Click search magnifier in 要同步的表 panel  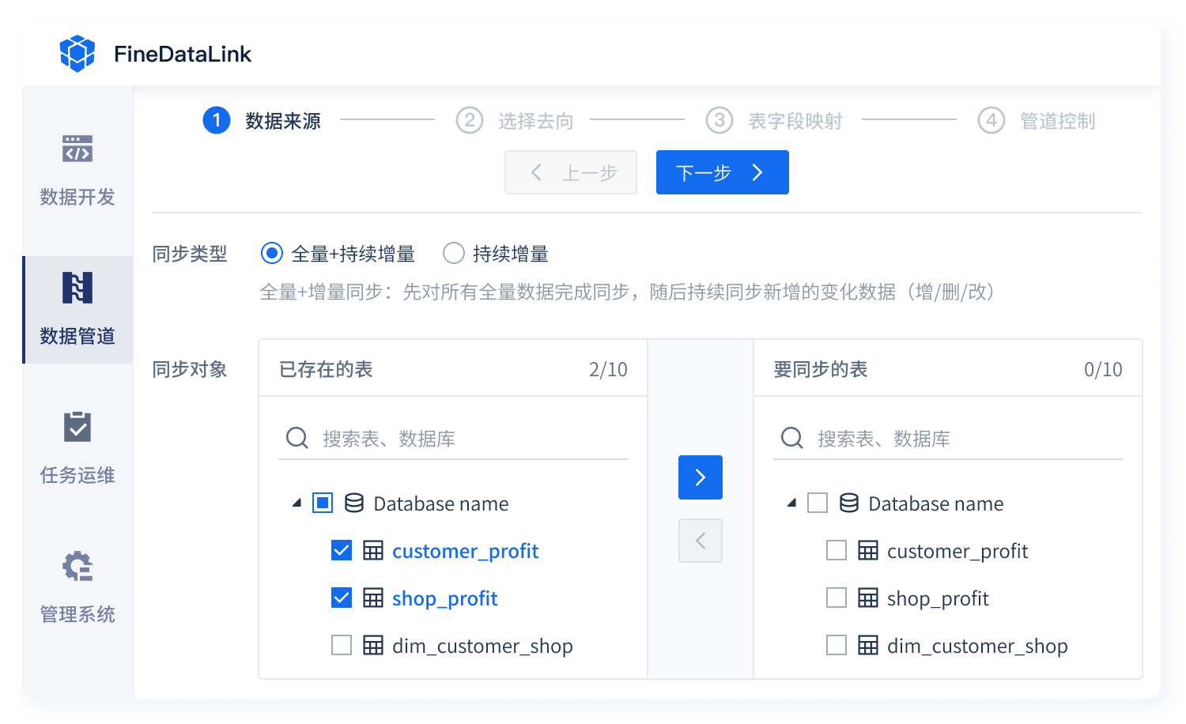[792, 438]
